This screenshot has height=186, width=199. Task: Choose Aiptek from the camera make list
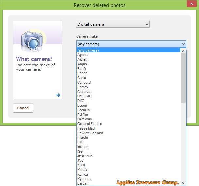tap(128, 59)
